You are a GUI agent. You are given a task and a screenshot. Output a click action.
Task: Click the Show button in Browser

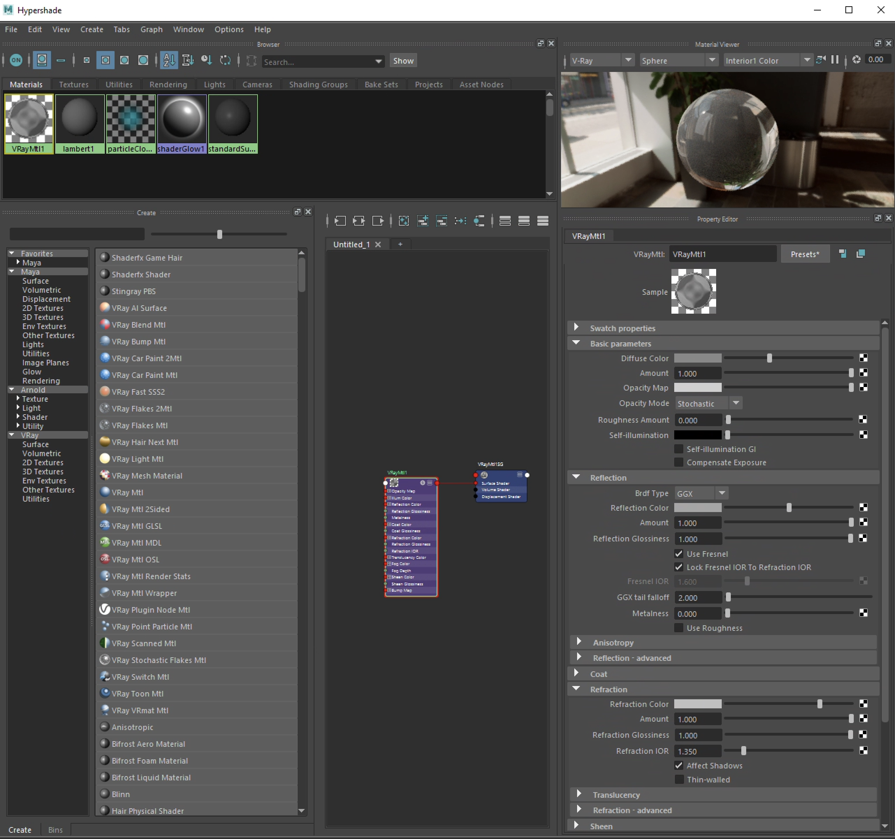pos(403,61)
